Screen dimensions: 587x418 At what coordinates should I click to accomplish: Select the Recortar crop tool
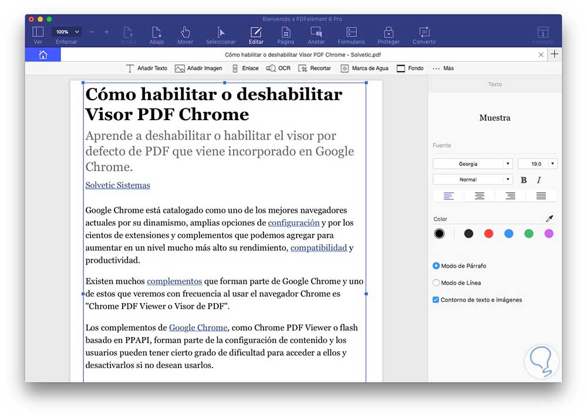click(x=315, y=69)
